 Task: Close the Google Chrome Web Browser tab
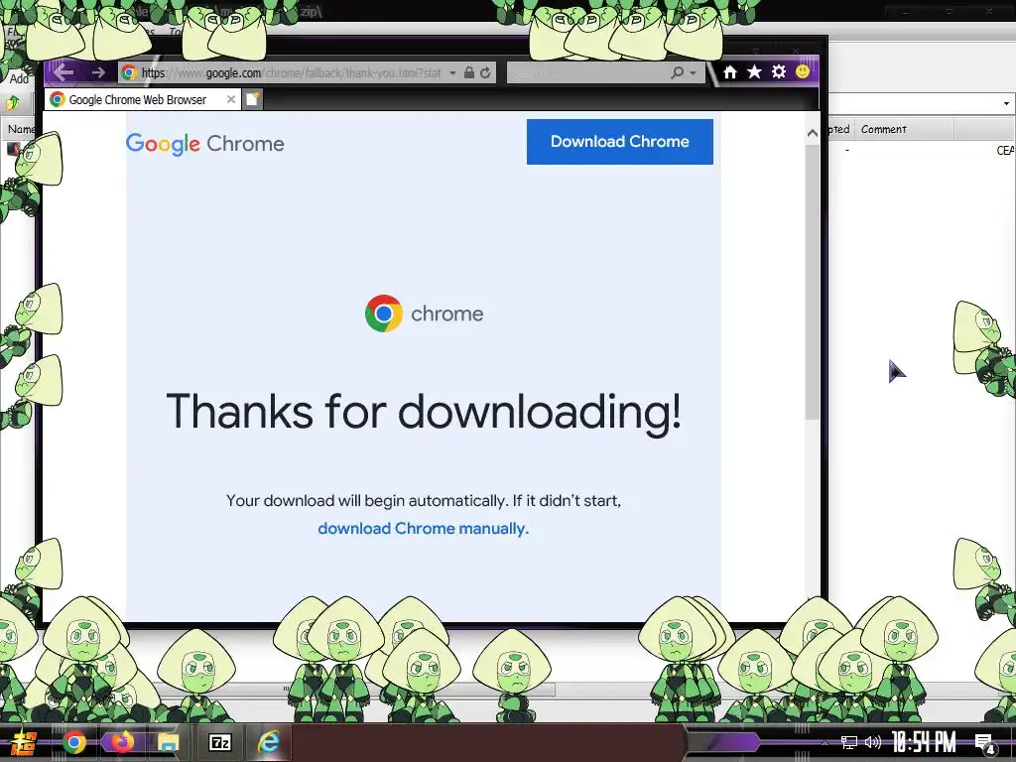(x=230, y=99)
